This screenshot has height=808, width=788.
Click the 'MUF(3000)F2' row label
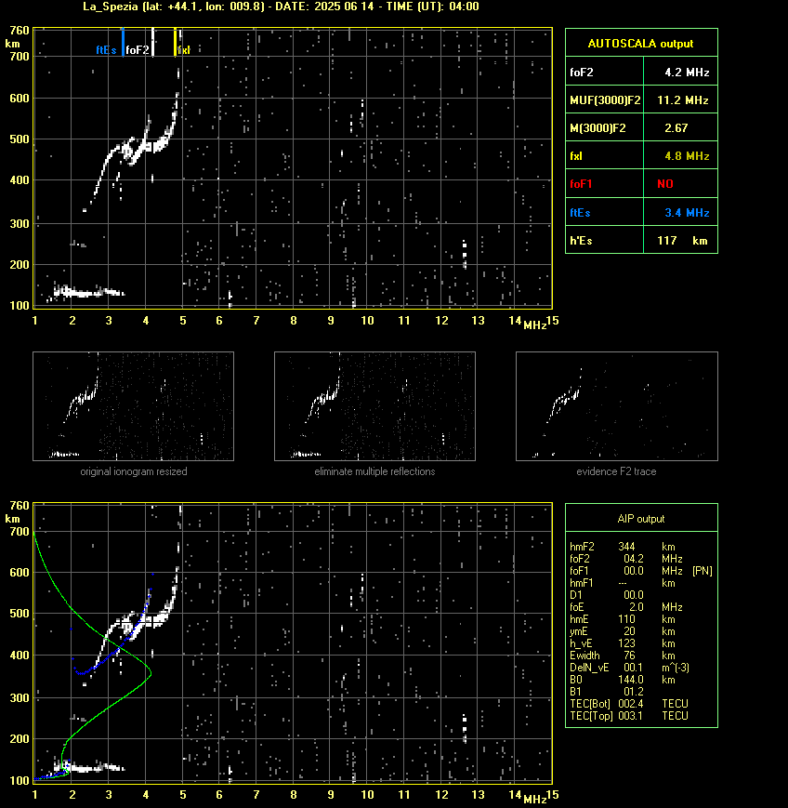605,100
